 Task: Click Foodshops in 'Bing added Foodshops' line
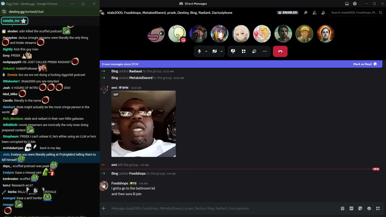point(138,174)
